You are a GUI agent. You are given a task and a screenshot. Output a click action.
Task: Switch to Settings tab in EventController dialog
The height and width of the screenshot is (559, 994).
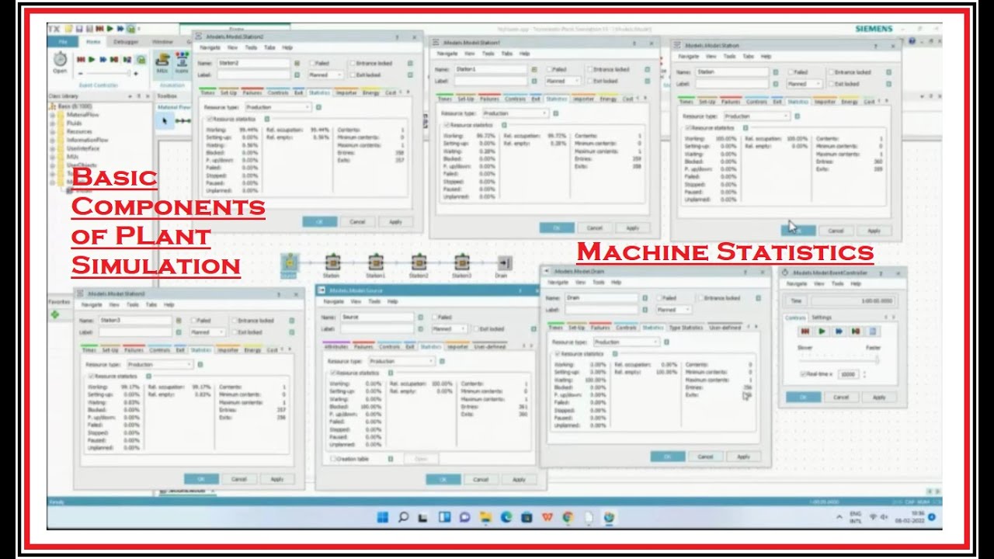pos(822,318)
